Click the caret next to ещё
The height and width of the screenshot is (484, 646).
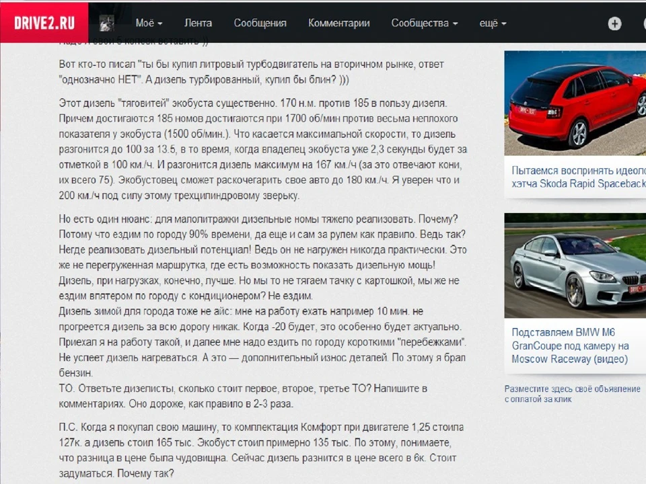click(x=504, y=24)
